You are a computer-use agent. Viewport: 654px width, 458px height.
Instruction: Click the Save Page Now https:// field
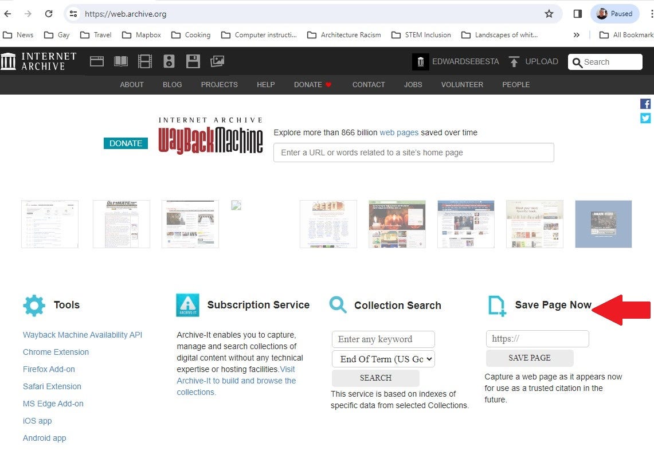click(538, 339)
